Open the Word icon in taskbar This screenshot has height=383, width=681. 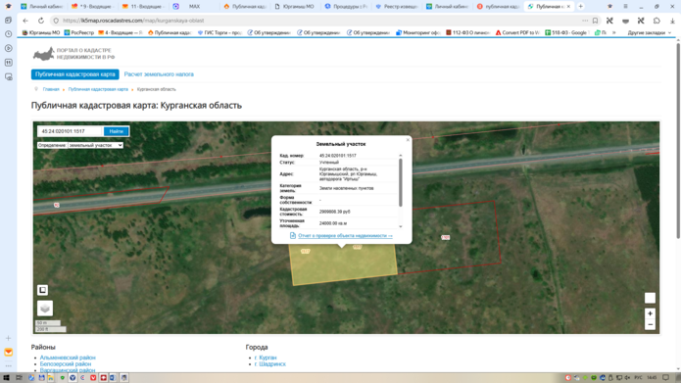113,378
